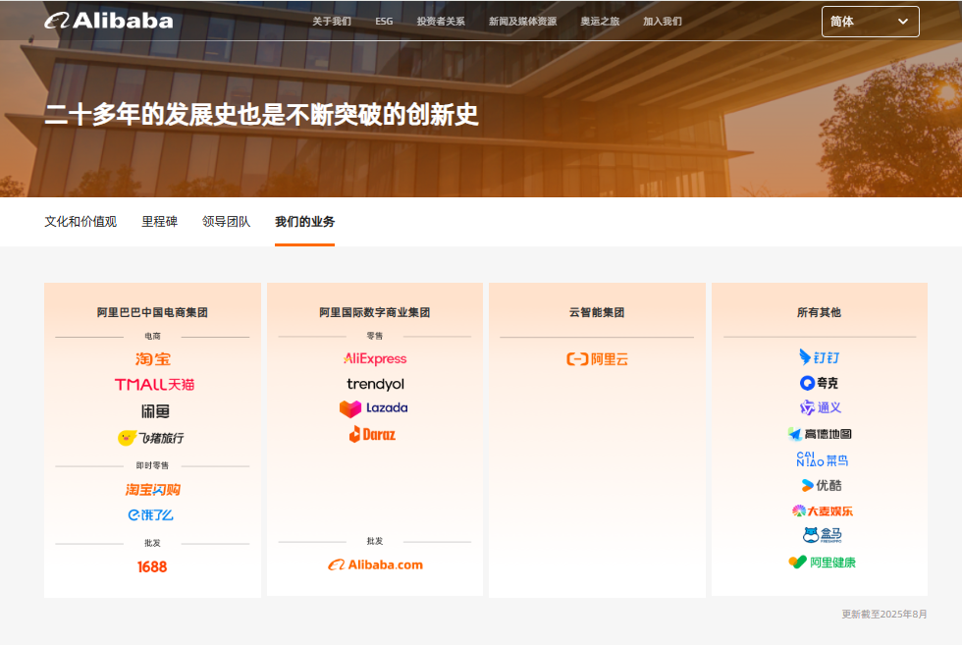The height and width of the screenshot is (645, 962).
Task: Open the 淘宝 brand logo
Action: click(x=153, y=359)
